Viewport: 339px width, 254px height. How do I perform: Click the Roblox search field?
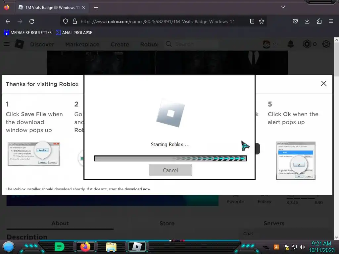tap(192, 44)
